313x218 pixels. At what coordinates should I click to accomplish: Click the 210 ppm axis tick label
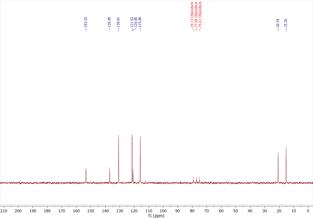click(x=3, y=211)
